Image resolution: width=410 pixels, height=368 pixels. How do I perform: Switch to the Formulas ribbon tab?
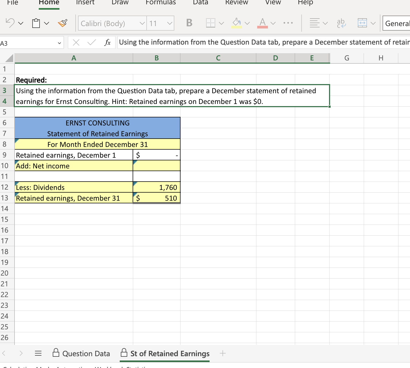(x=161, y=3)
